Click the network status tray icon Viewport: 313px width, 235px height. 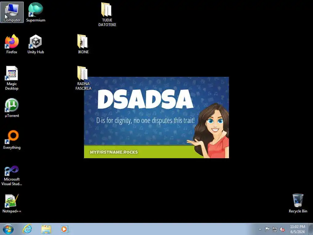click(275, 229)
